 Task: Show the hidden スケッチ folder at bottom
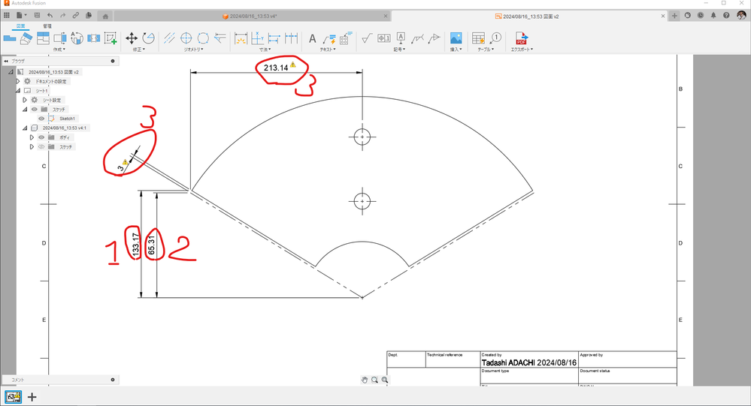pyautogui.click(x=41, y=147)
